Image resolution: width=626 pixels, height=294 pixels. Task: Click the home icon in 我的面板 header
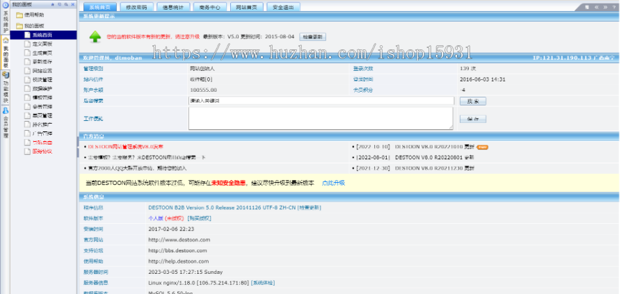coord(53,4)
